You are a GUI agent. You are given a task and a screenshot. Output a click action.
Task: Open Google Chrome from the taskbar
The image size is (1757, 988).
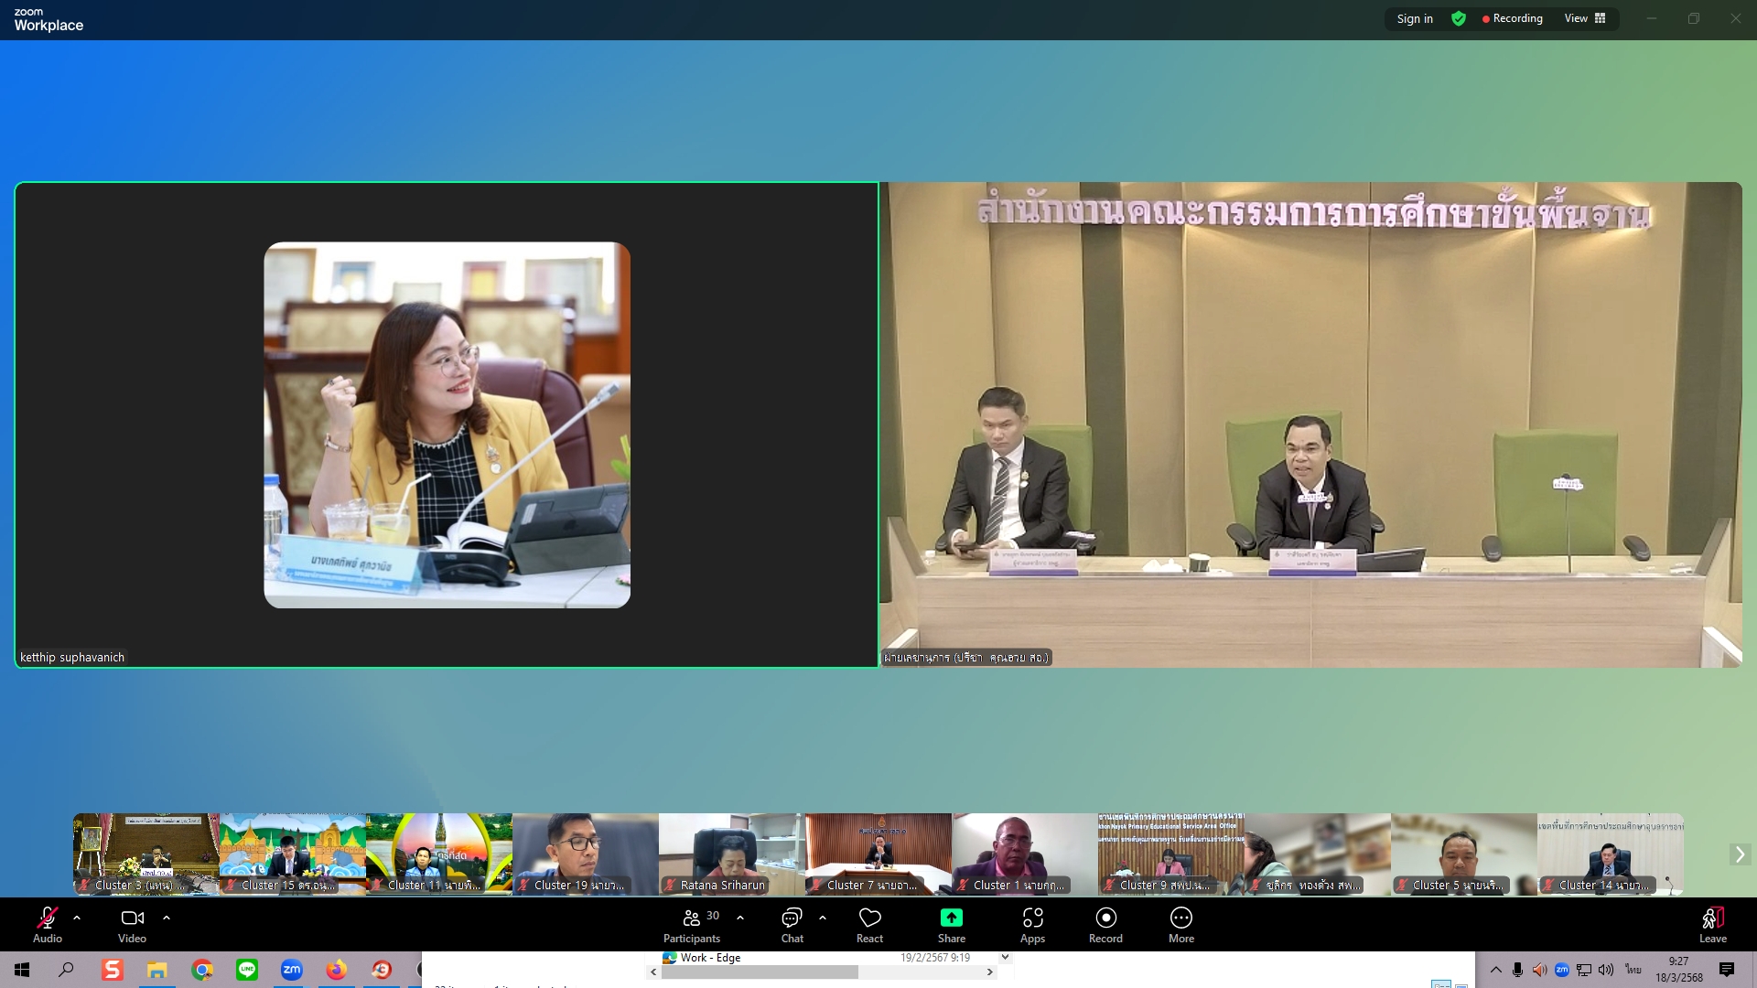coord(202,970)
